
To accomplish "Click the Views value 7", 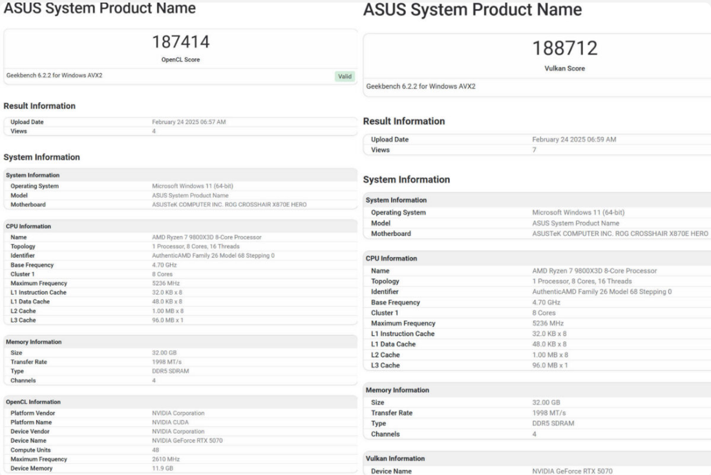I will click(x=534, y=150).
